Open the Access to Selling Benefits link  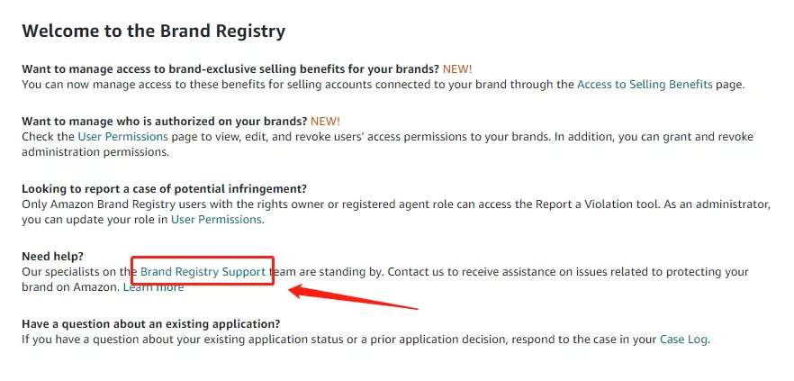coord(645,85)
